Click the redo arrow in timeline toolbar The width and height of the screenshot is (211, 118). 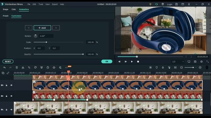click(11, 68)
